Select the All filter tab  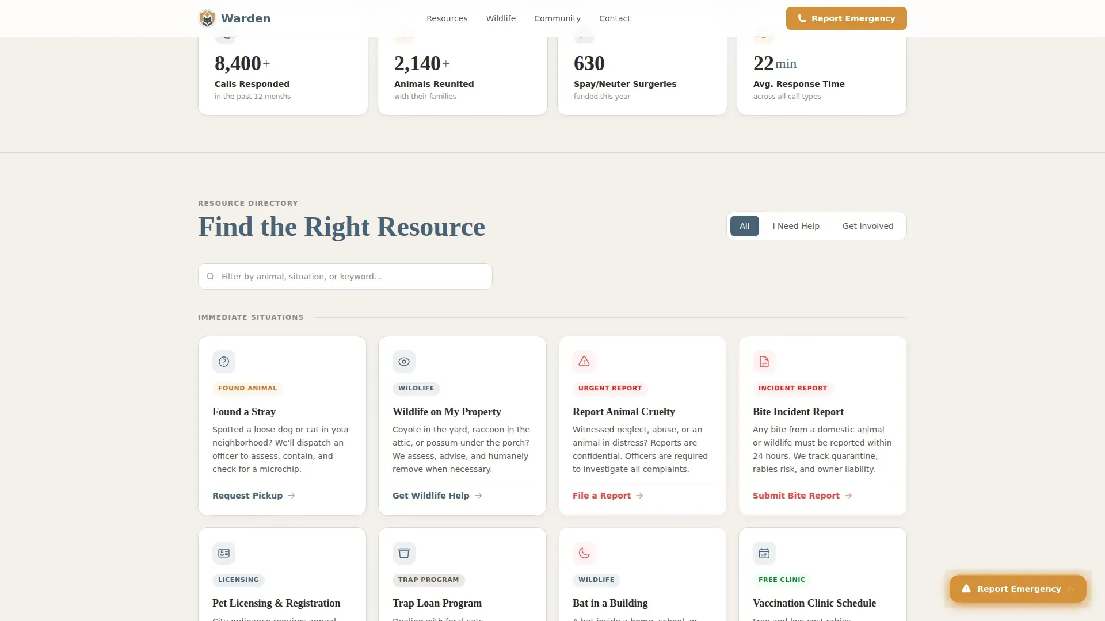[x=745, y=226]
